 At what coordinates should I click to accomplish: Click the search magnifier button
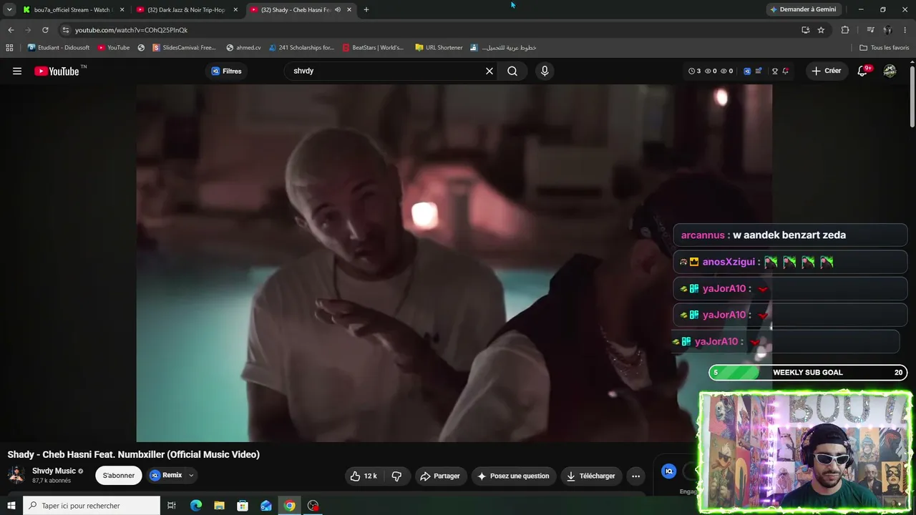(x=512, y=71)
